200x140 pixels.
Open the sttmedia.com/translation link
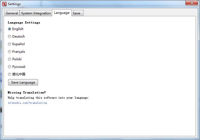[27, 103]
